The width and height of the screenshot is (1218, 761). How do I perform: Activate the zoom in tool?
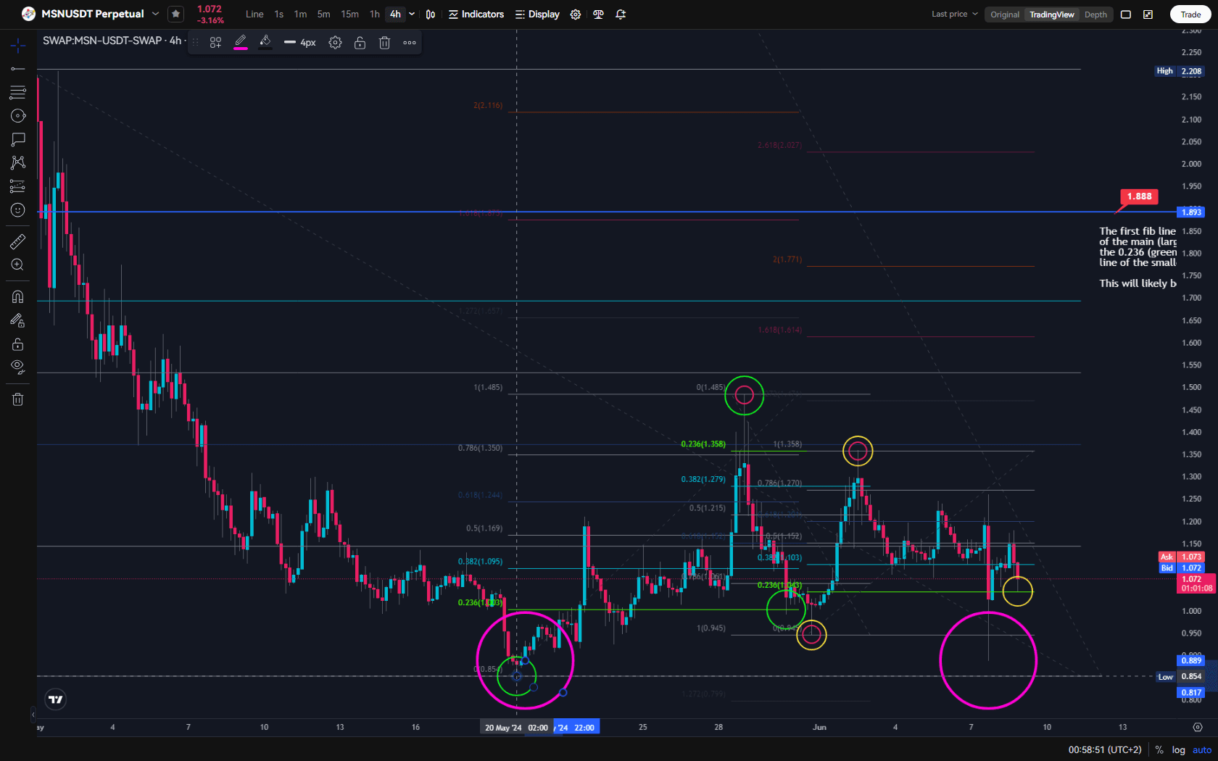[x=18, y=265]
